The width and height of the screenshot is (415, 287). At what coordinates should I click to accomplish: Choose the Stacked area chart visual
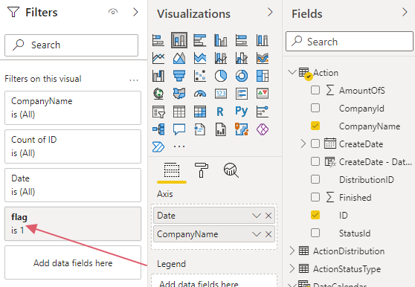[200, 58]
